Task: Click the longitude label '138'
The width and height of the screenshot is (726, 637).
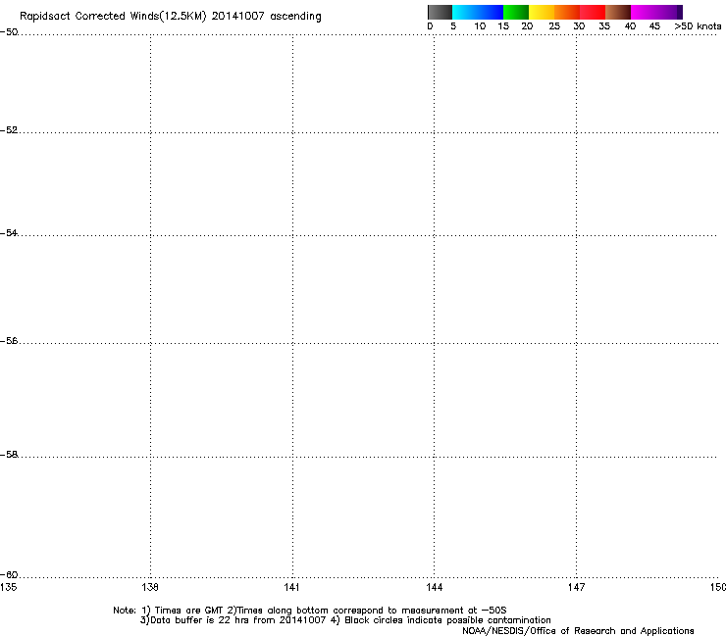Action: pyautogui.click(x=150, y=587)
